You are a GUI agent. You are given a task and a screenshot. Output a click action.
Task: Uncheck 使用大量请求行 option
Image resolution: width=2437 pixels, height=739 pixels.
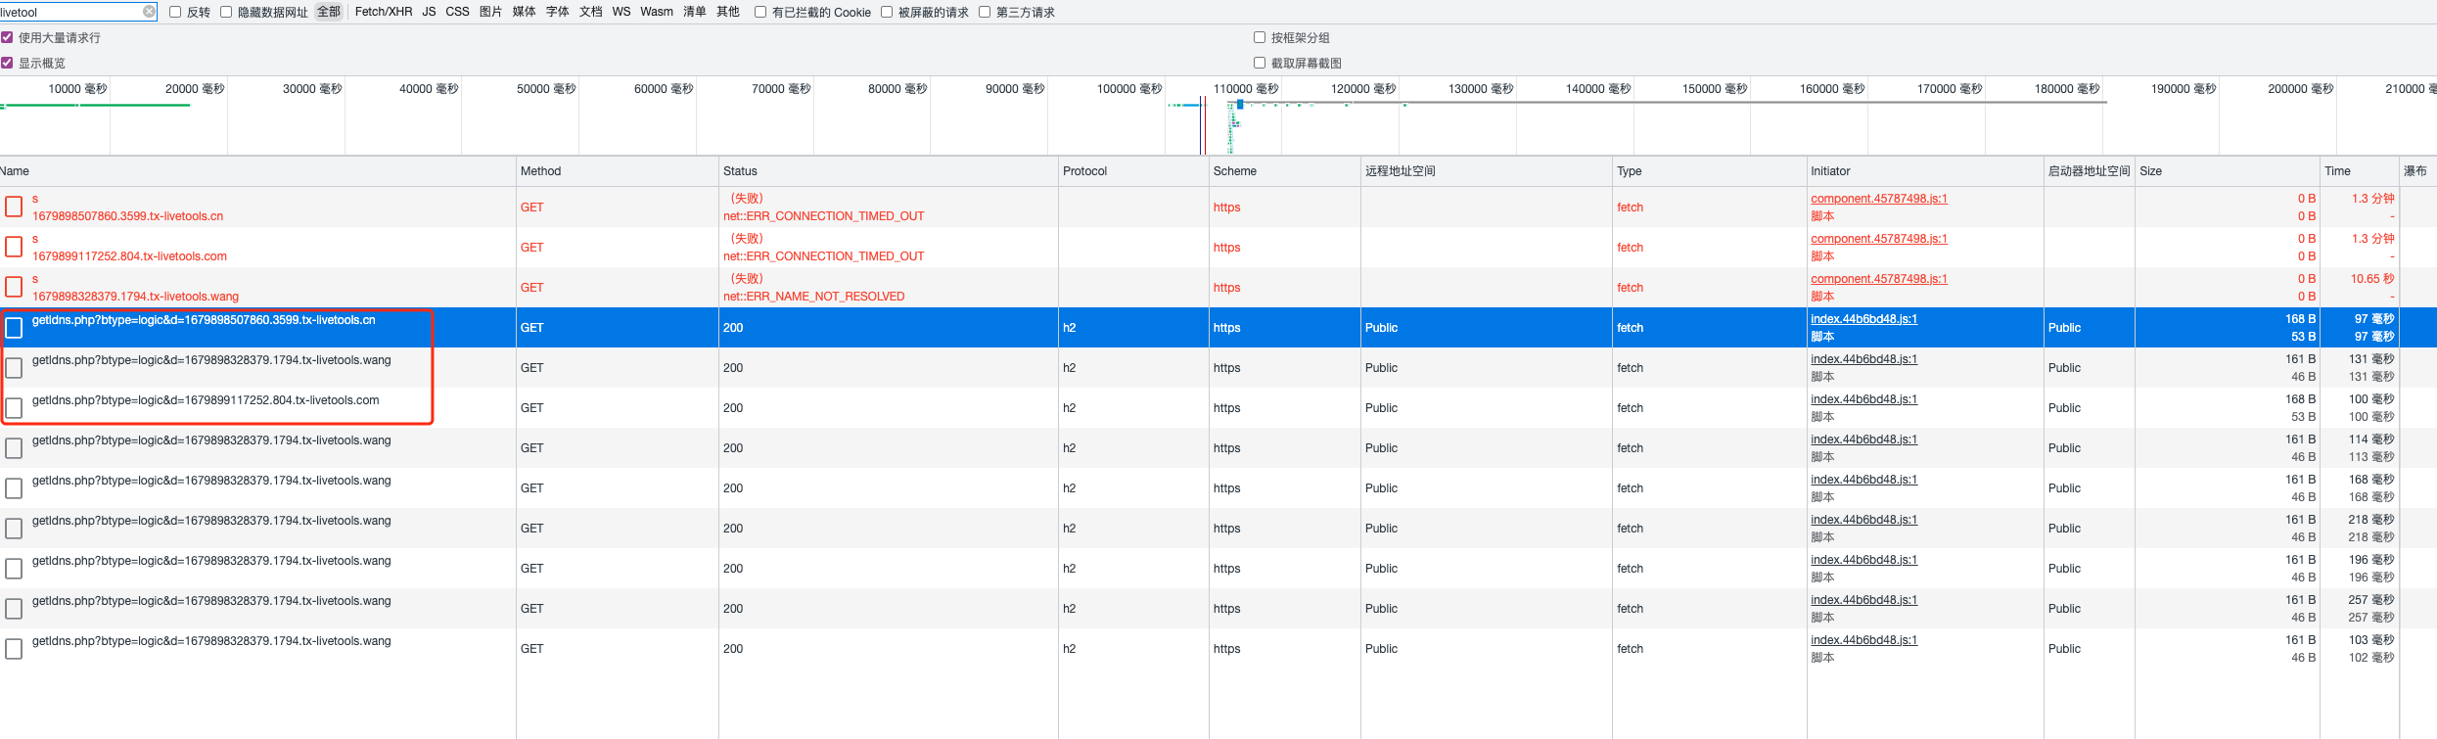point(7,37)
